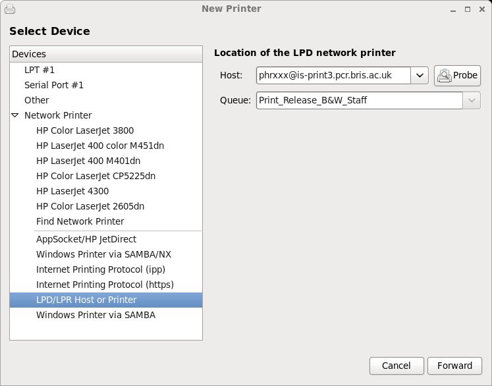The width and height of the screenshot is (492, 386).
Task: Click the Host text field
Action: (x=333, y=75)
